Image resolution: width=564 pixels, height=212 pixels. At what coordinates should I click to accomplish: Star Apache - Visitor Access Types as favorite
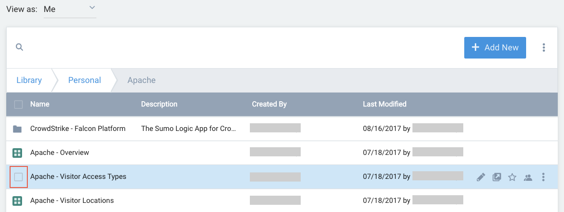512,177
